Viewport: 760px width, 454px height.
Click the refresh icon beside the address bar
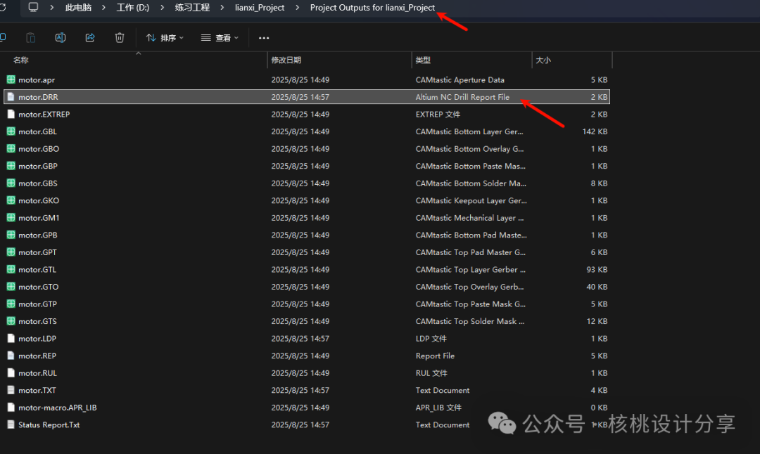point(3,8)
